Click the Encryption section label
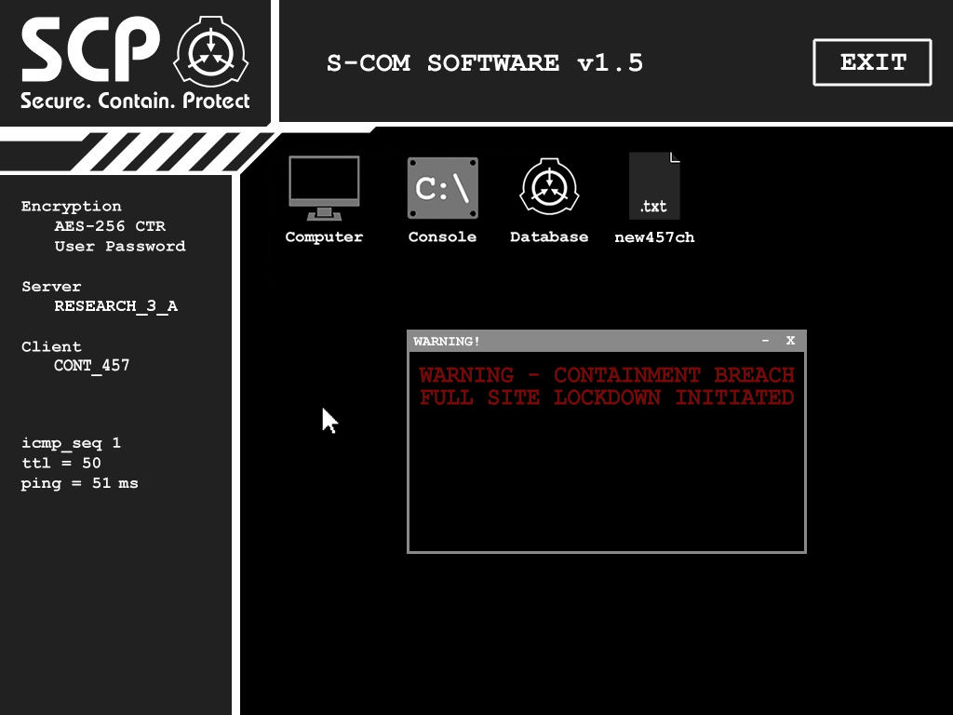The height and width of the screenshot is (715, 953). click(71, 206)
